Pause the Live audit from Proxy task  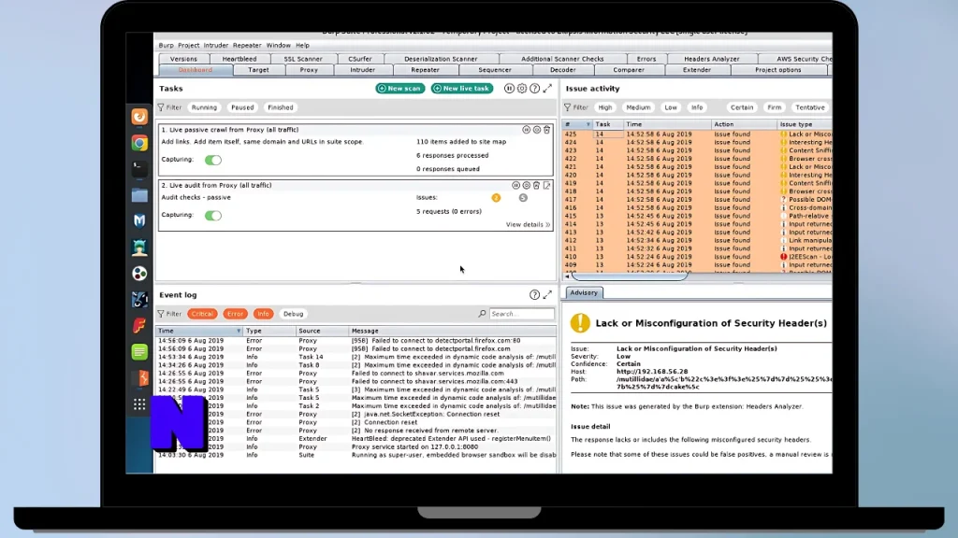[x=515, y=186]
